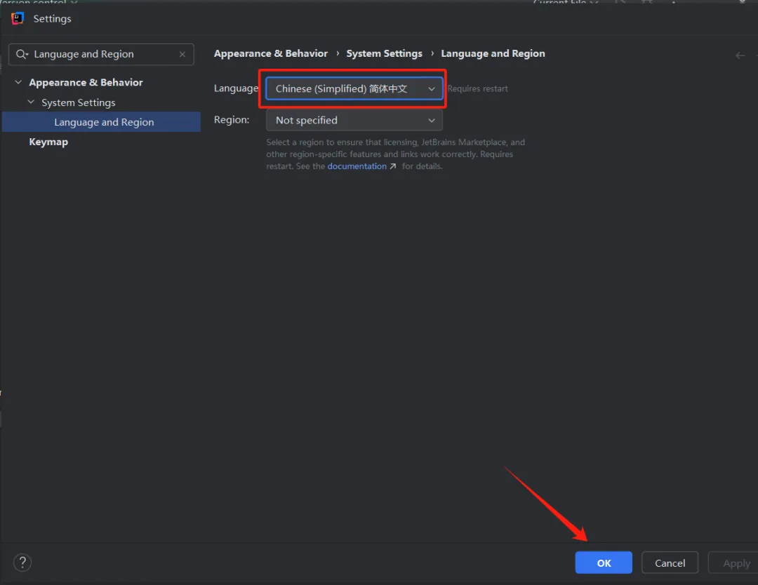Viewport: 758px width, 585px height.
Task: Collapse the Appearance & Behavior tree node
Action: [x=18, y=83]
